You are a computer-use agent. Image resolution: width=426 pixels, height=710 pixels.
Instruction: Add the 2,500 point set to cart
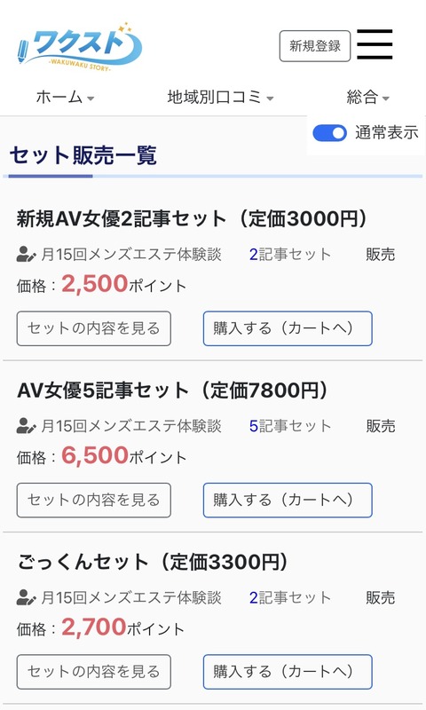coord(288,328)
